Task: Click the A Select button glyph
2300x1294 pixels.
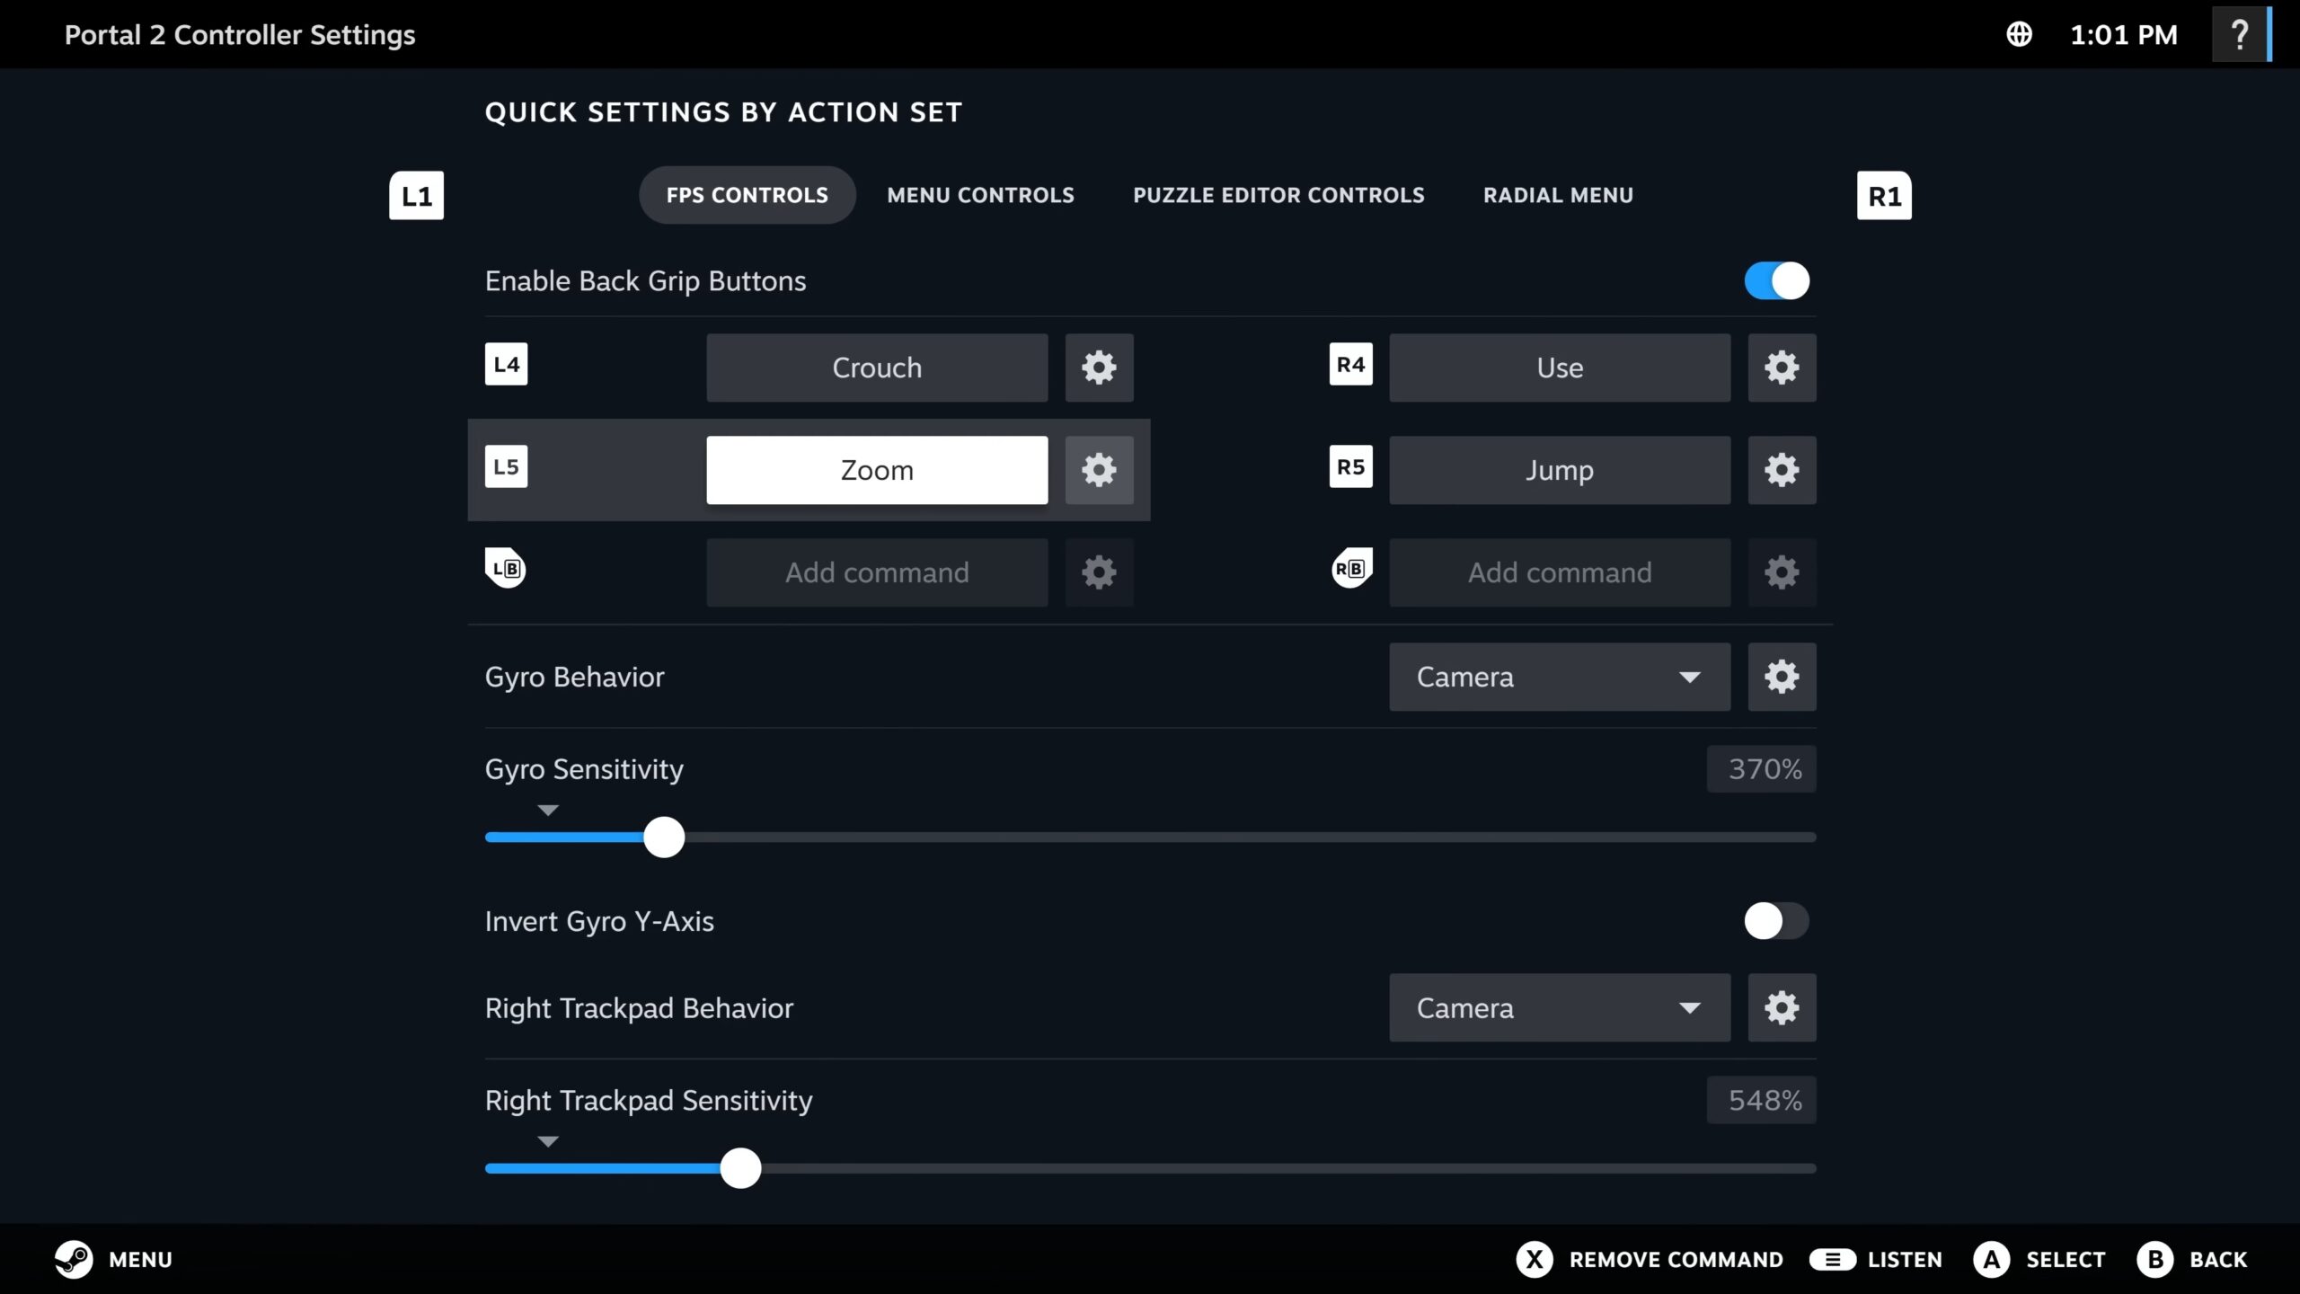Action: coord(1991,1259)
